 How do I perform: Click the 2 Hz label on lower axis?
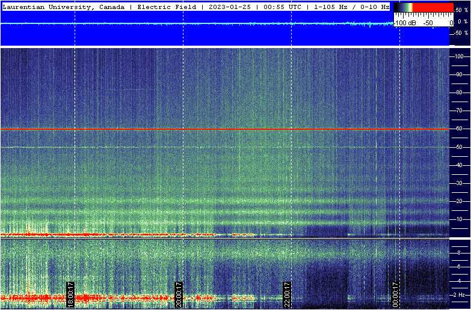coord(458,295)
